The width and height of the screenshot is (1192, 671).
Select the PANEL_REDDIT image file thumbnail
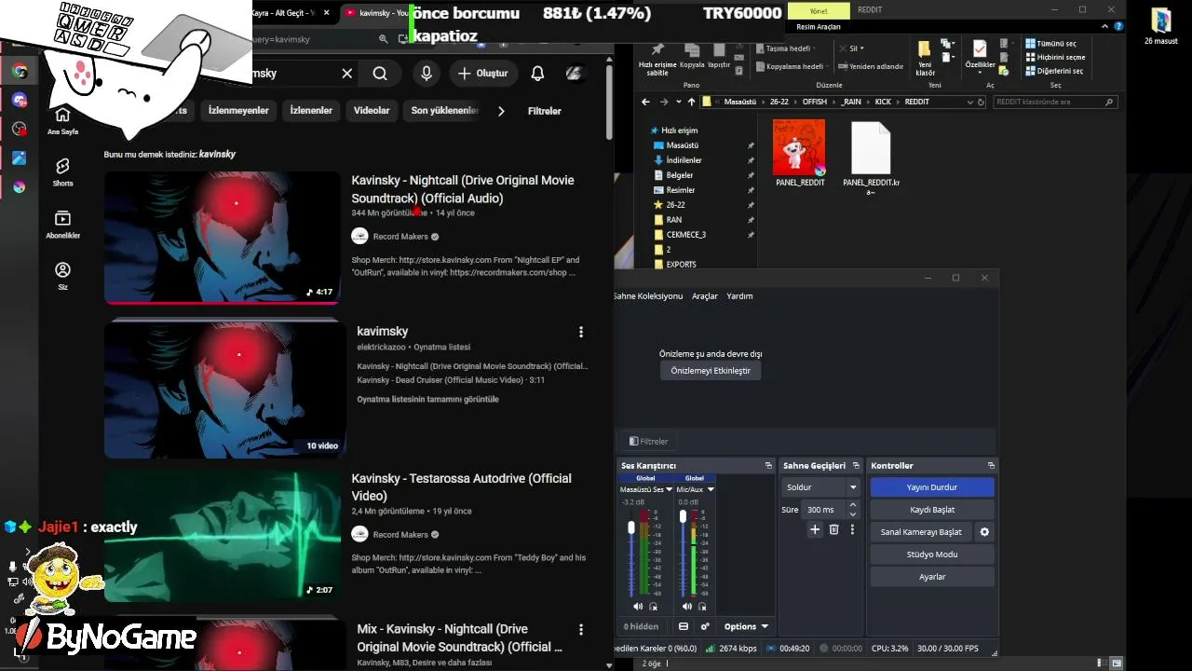(x=800, y=148)
